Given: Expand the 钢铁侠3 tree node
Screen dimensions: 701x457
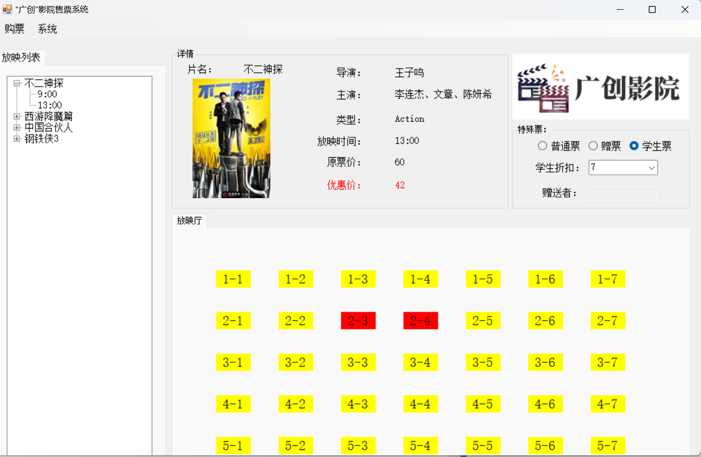Looking at the screenshot, I should tap(17, 139).
